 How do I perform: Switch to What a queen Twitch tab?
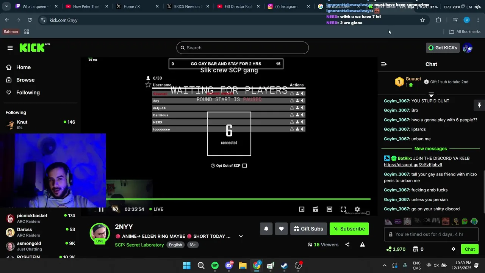tap(36, 6)
